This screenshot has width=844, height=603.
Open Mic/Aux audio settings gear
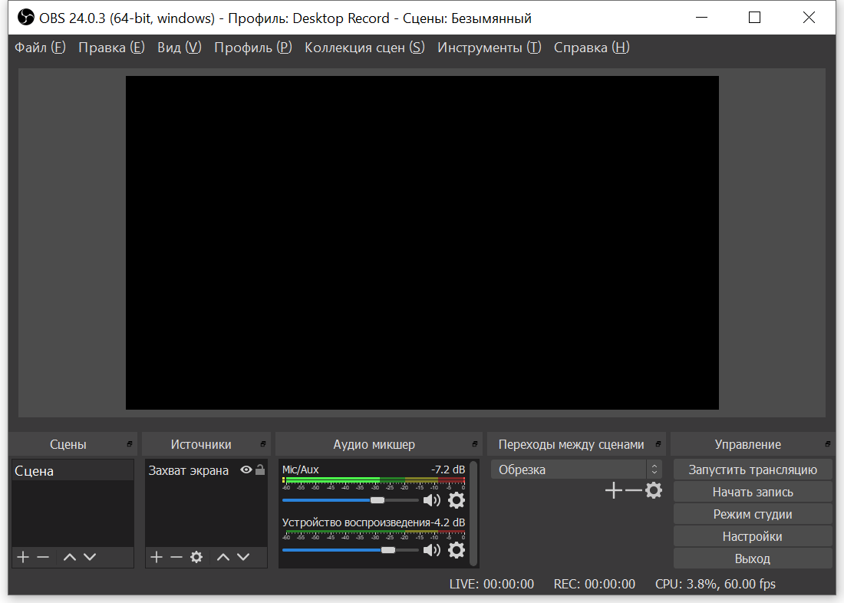[x=457, y=500]
